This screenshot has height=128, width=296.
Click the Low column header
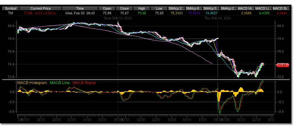(159, 8)
